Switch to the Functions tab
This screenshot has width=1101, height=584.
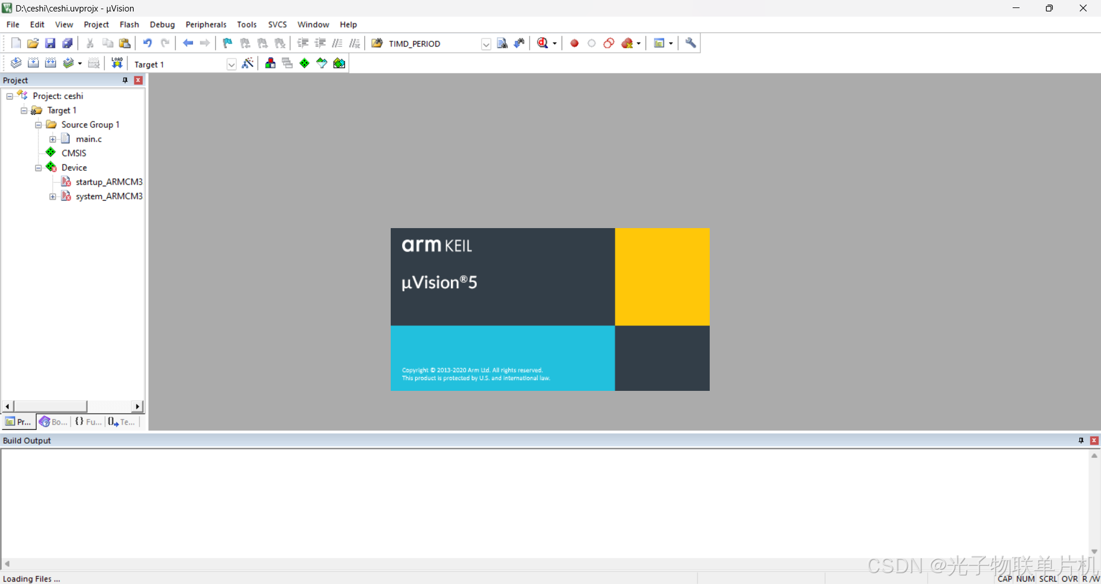tap(88, 422)
